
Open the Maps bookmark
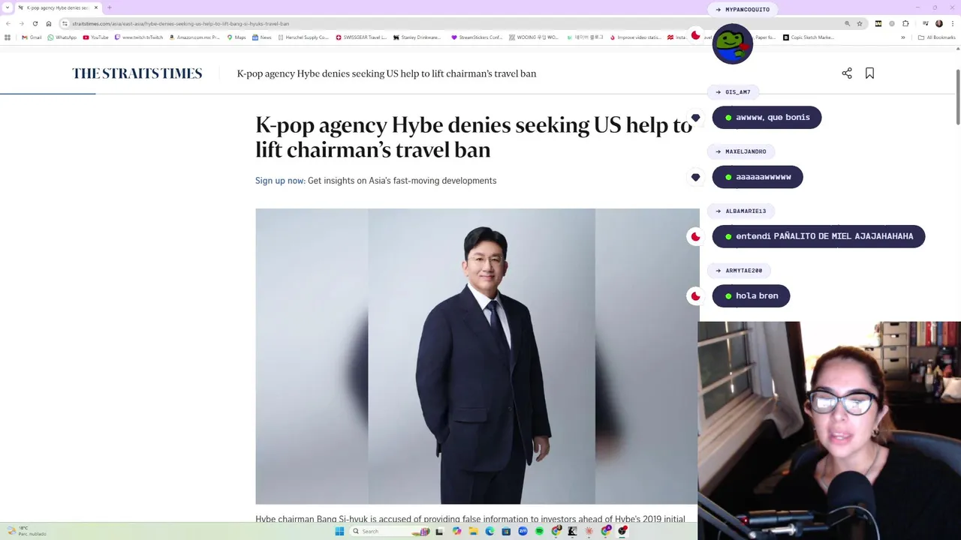coord(236,37)
